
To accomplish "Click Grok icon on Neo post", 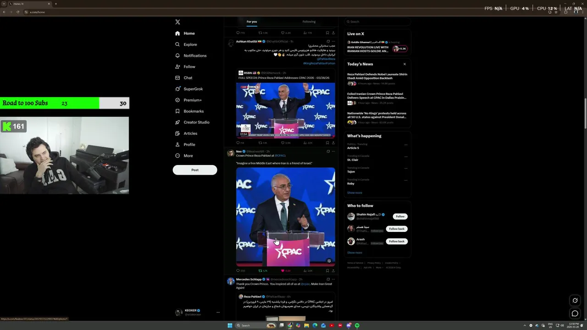I will coord(328,151).
